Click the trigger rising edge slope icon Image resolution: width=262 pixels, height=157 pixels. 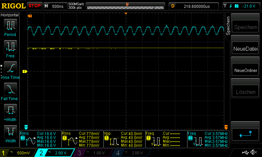(x=231, y=6)
